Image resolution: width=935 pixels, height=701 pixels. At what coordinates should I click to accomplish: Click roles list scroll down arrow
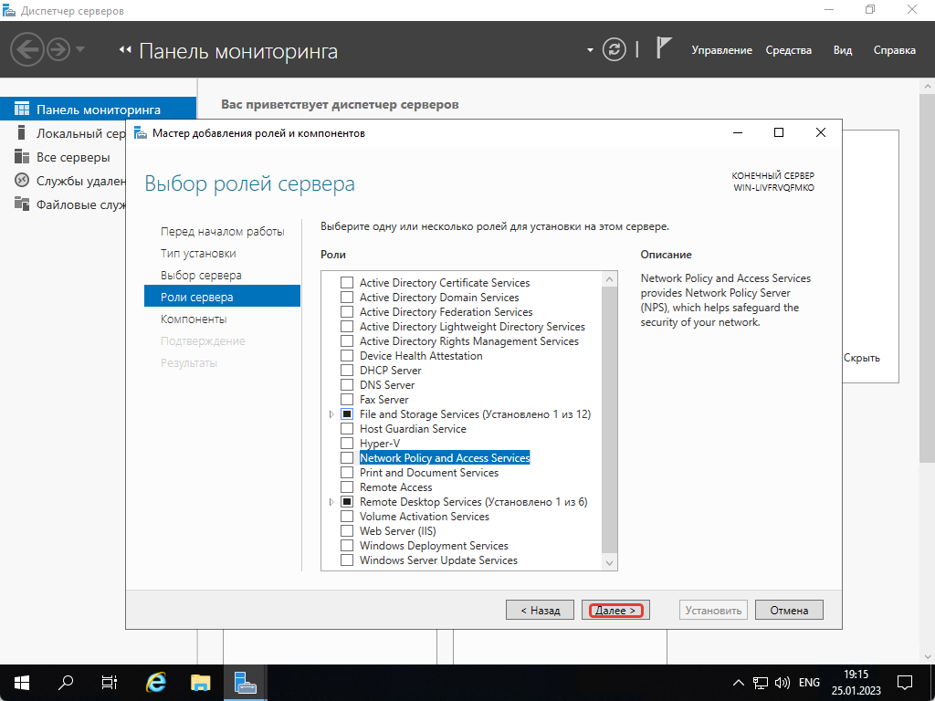coord(609,562)
